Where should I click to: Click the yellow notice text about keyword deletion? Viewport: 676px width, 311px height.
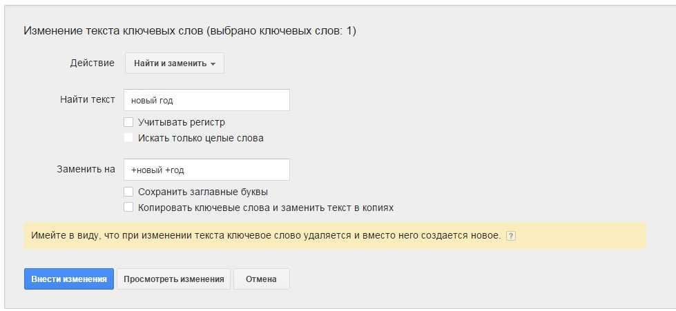pyautogui.click(x=266, y=235)
